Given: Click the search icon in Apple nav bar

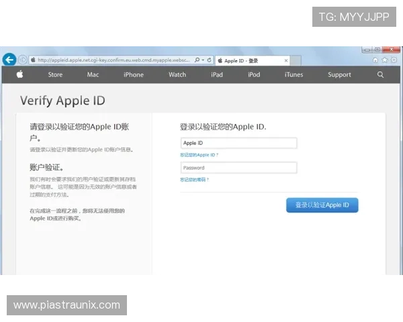Looking at the screenshot, I should pyautogui.click(x=380, y=74).
